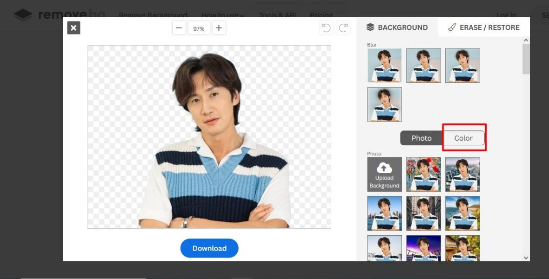The width and height of the screenshot is (549, 279).
Task: Redo the last edit
Action: coord(343,28)
